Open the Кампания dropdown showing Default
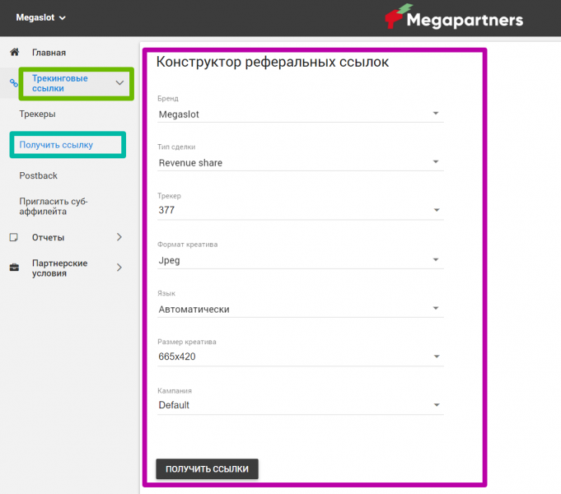 pos(300,405)
